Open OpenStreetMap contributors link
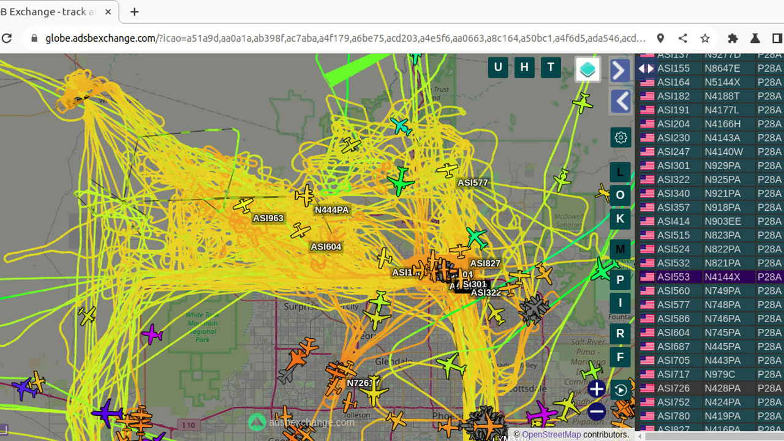The width and height of the screenshot is (784, 441). tap(551, 435)
